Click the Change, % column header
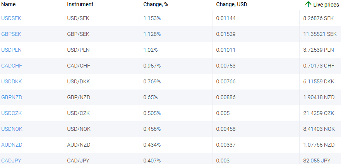The image size is (341, 164). tap(156, 5)
